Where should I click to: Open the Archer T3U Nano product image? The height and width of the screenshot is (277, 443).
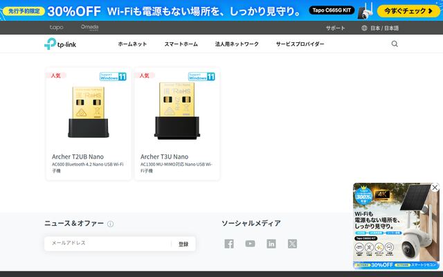177,111
